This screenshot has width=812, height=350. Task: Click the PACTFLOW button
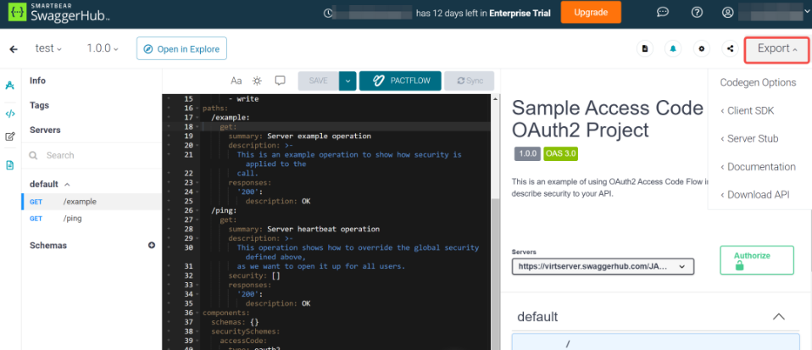click(x=400, y=81)
